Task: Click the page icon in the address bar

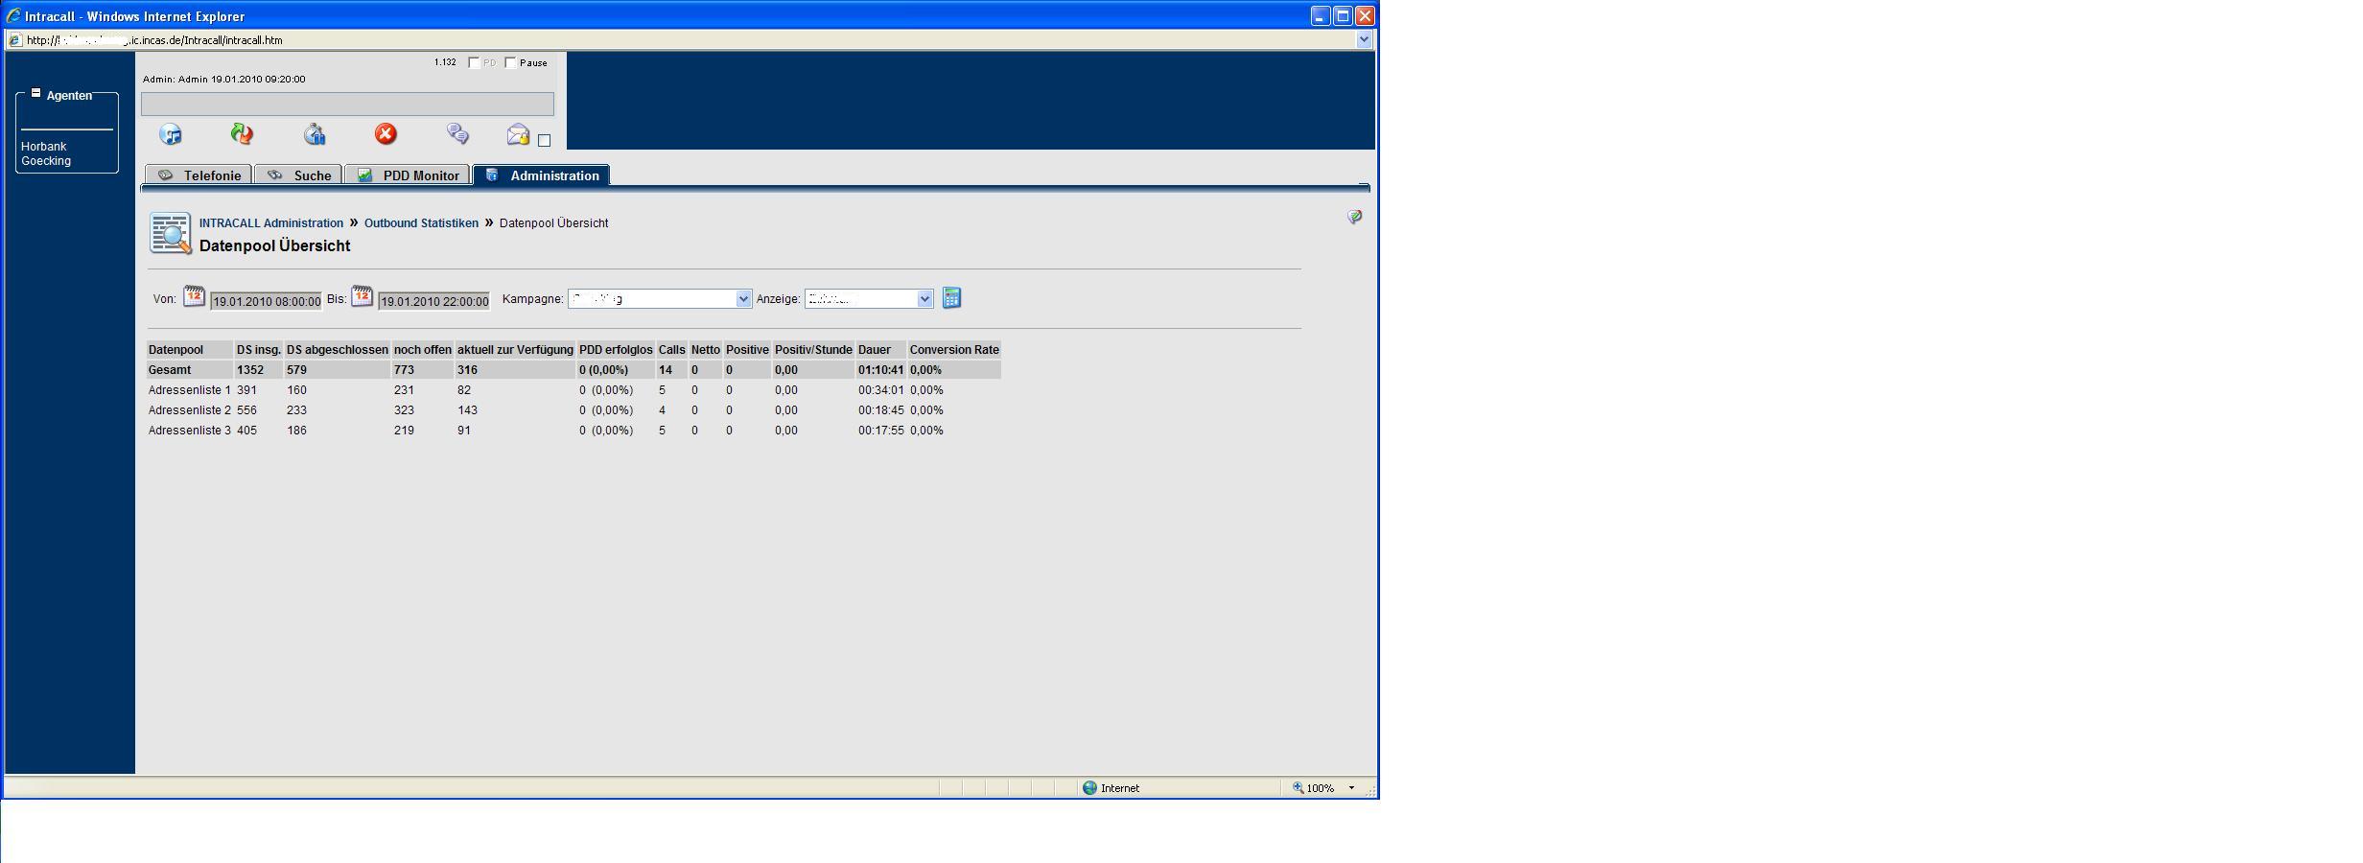Action: (x=15, y=40)
